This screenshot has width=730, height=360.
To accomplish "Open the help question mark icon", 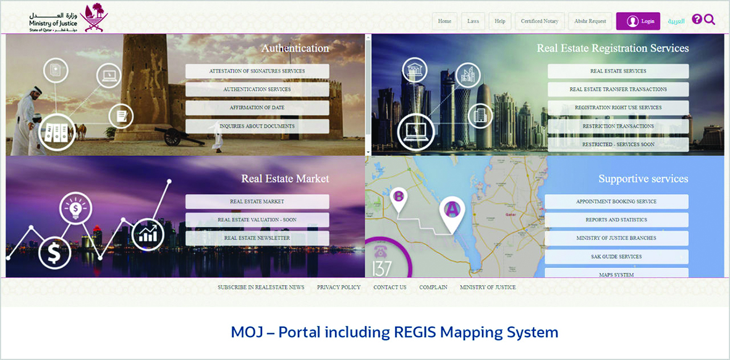I will coord(697,20).
